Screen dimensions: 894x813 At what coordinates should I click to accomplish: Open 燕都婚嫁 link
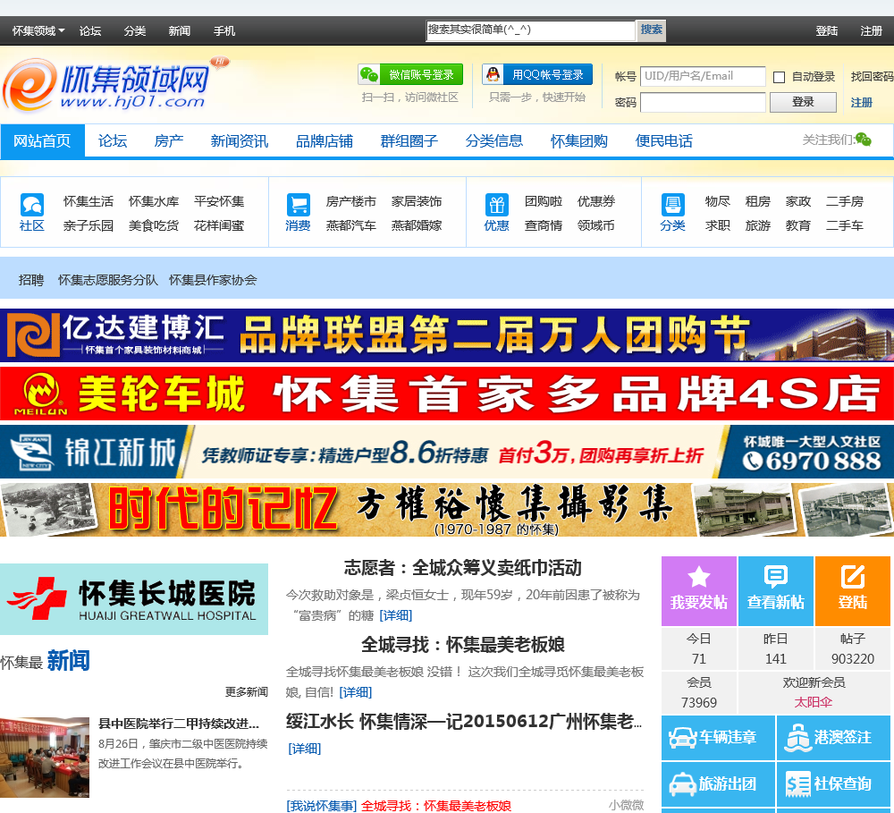[417, 225]
